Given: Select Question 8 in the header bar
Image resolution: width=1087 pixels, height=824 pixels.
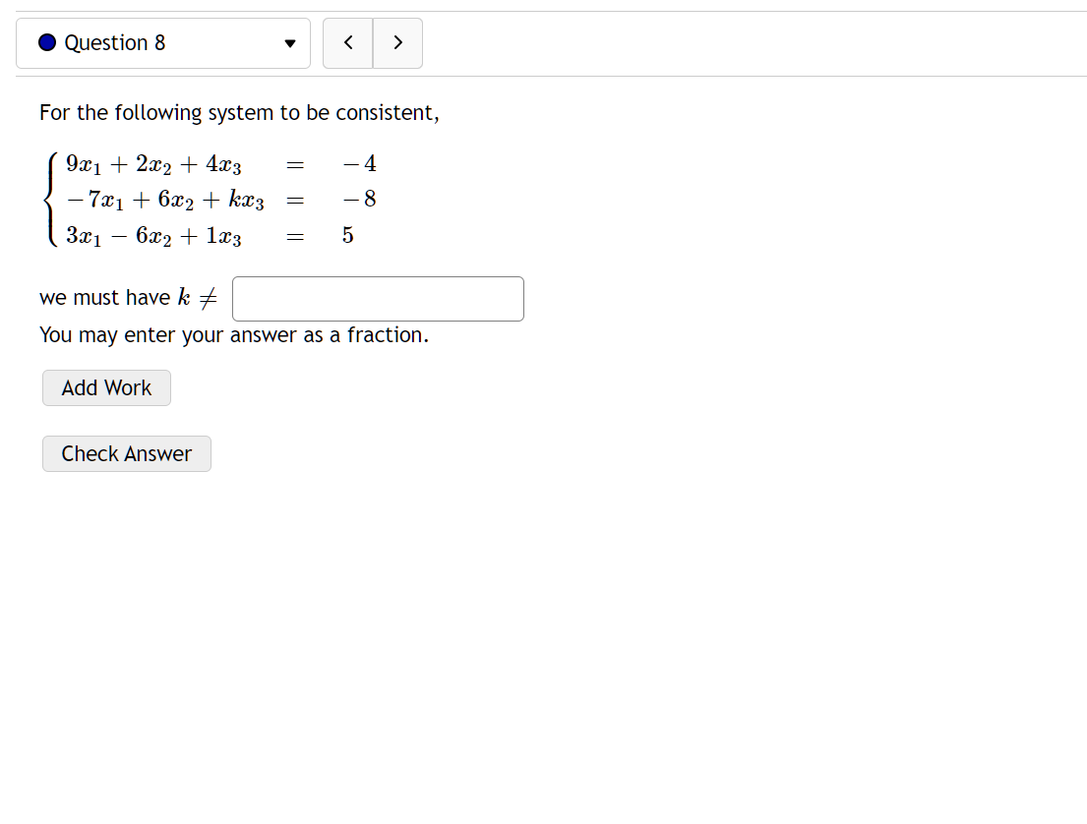Looking at the screenshot, I should (x=115, y=42).
